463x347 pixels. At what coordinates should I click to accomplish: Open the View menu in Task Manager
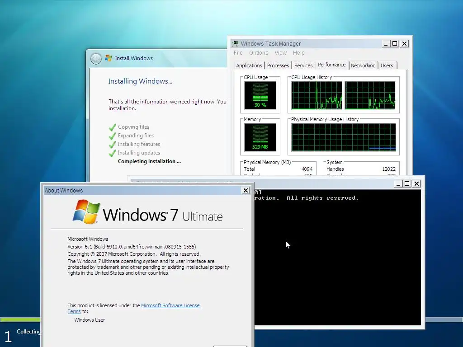(280, 53)
